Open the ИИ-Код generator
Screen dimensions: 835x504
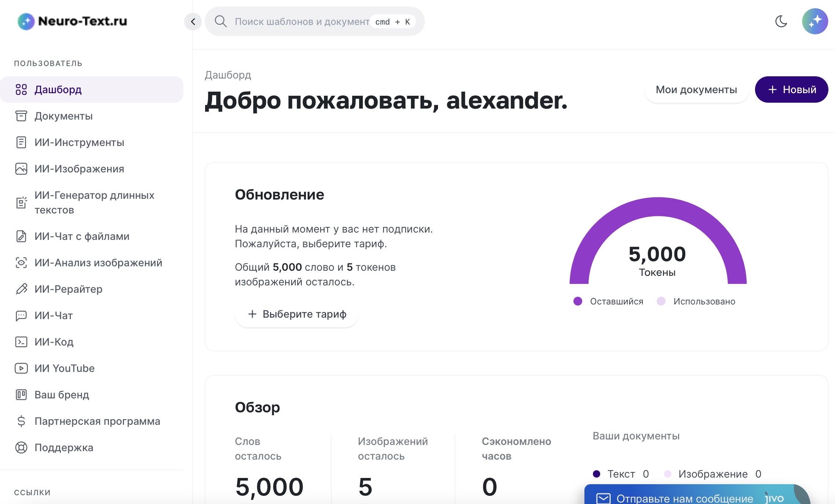coord(54,342)
